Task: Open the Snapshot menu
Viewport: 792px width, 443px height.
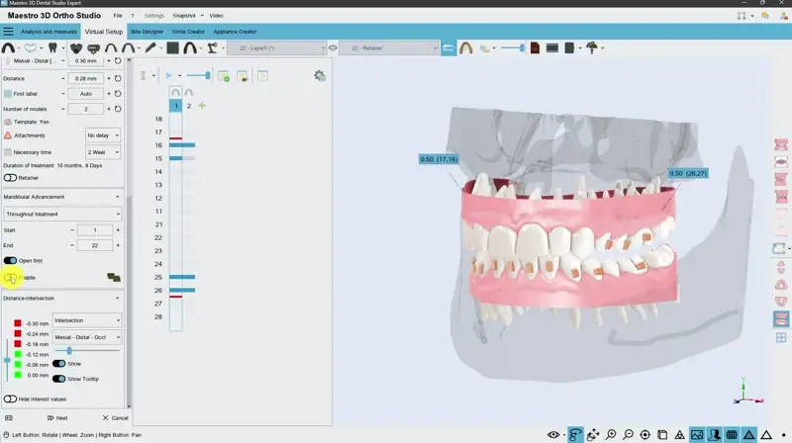Action: [183, 16]
